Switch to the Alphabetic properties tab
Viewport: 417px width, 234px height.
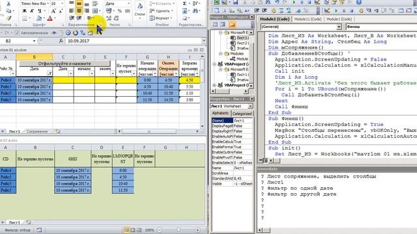click(x=220, y=113)
